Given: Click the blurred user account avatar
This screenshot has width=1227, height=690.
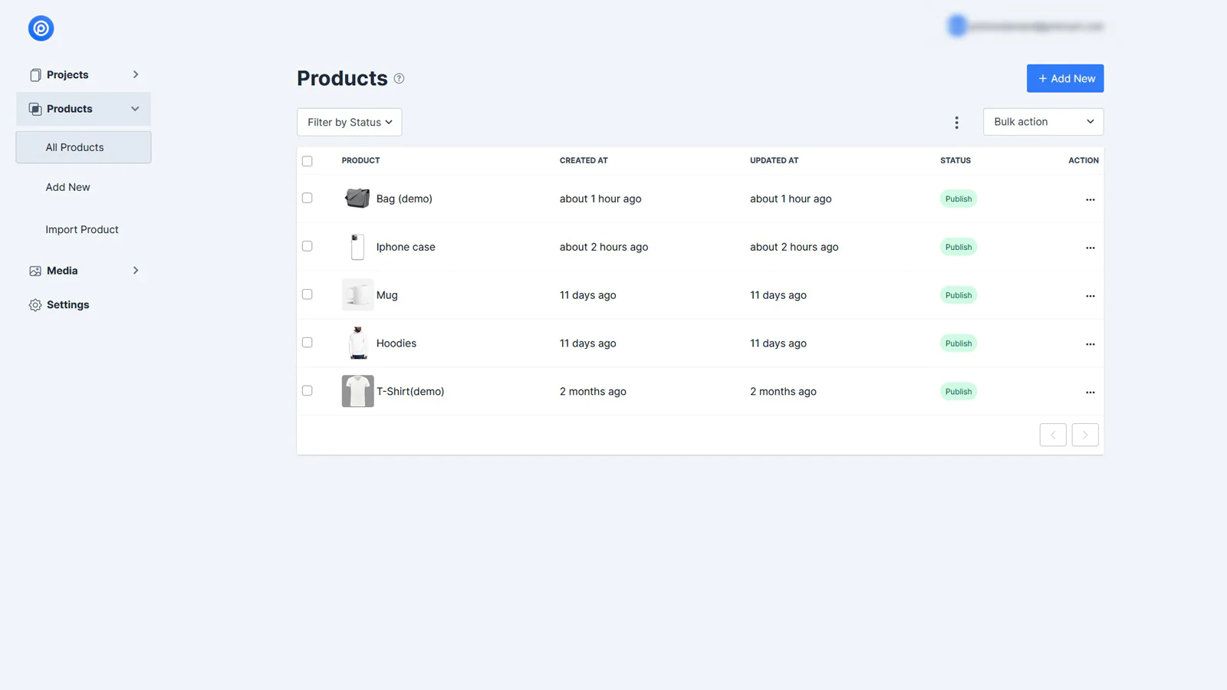Looking at the screenshot, I should (957, 25).
